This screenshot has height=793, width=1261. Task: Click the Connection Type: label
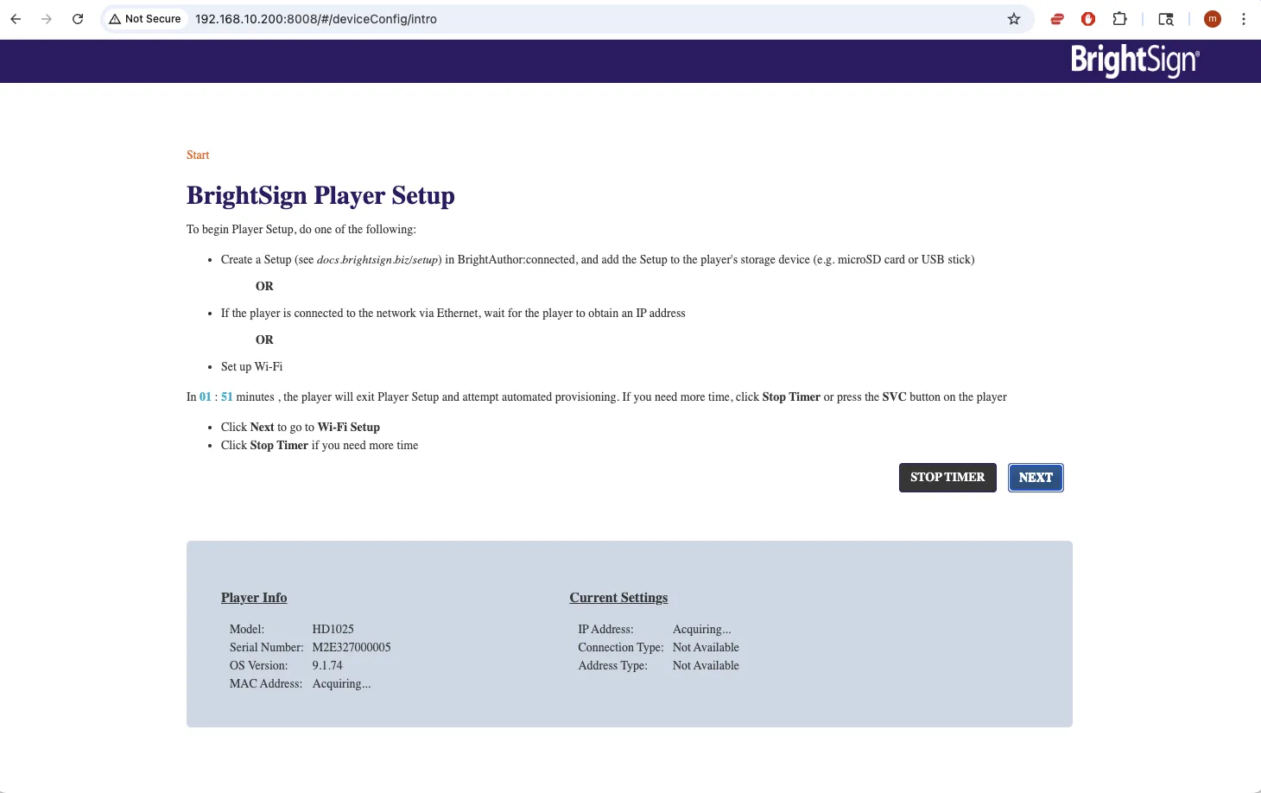point(621,648)
